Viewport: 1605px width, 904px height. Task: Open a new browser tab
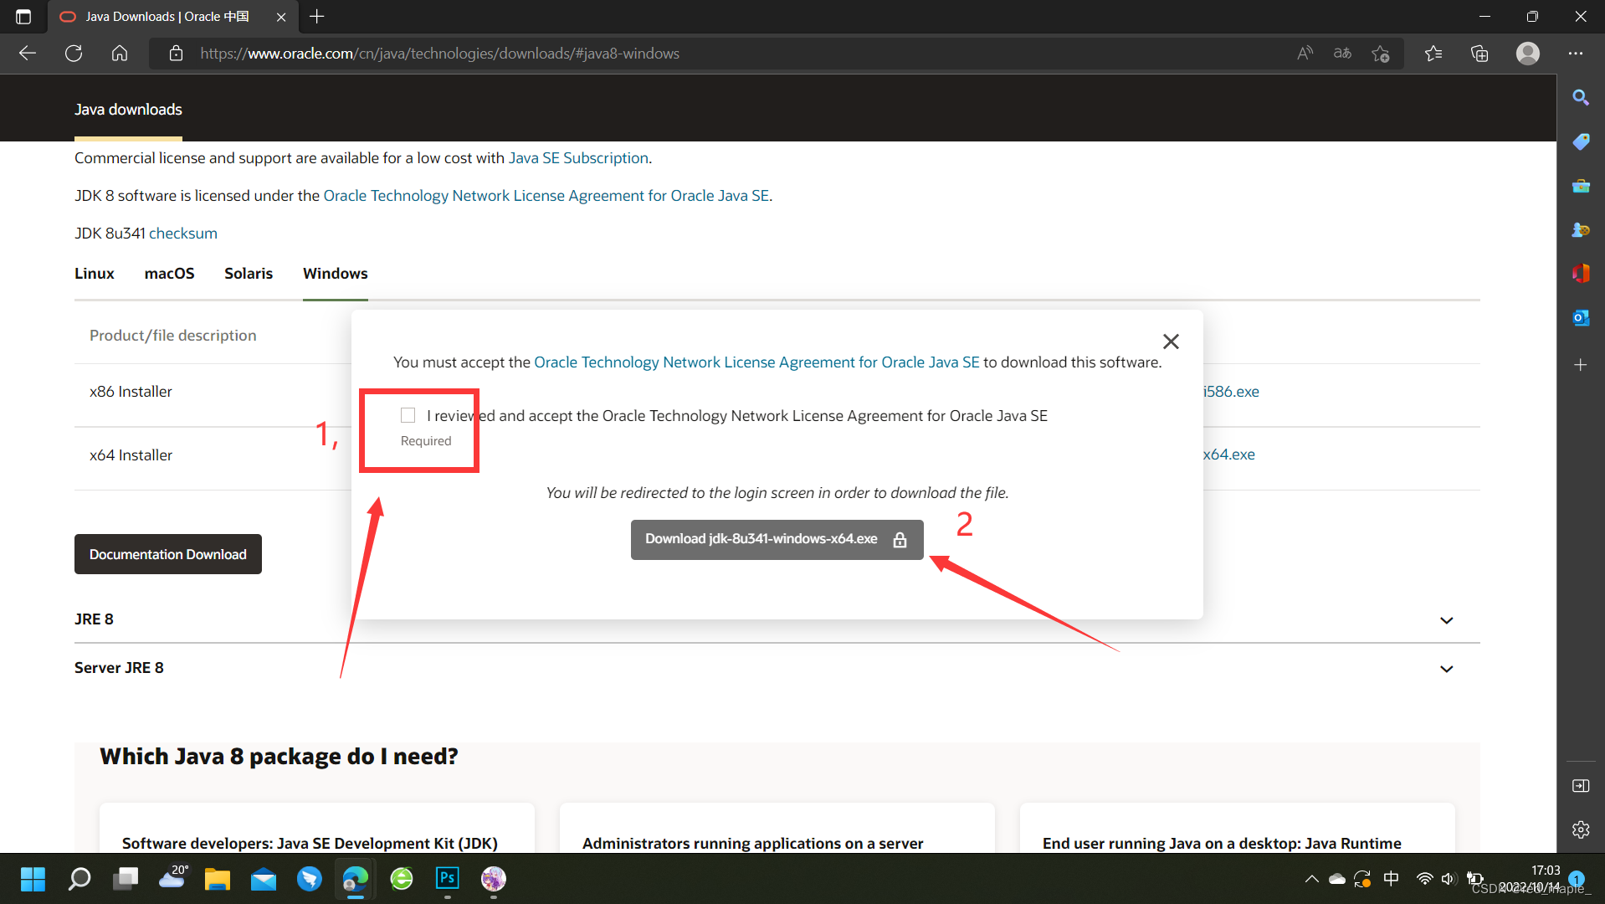[x=316, y=16]
